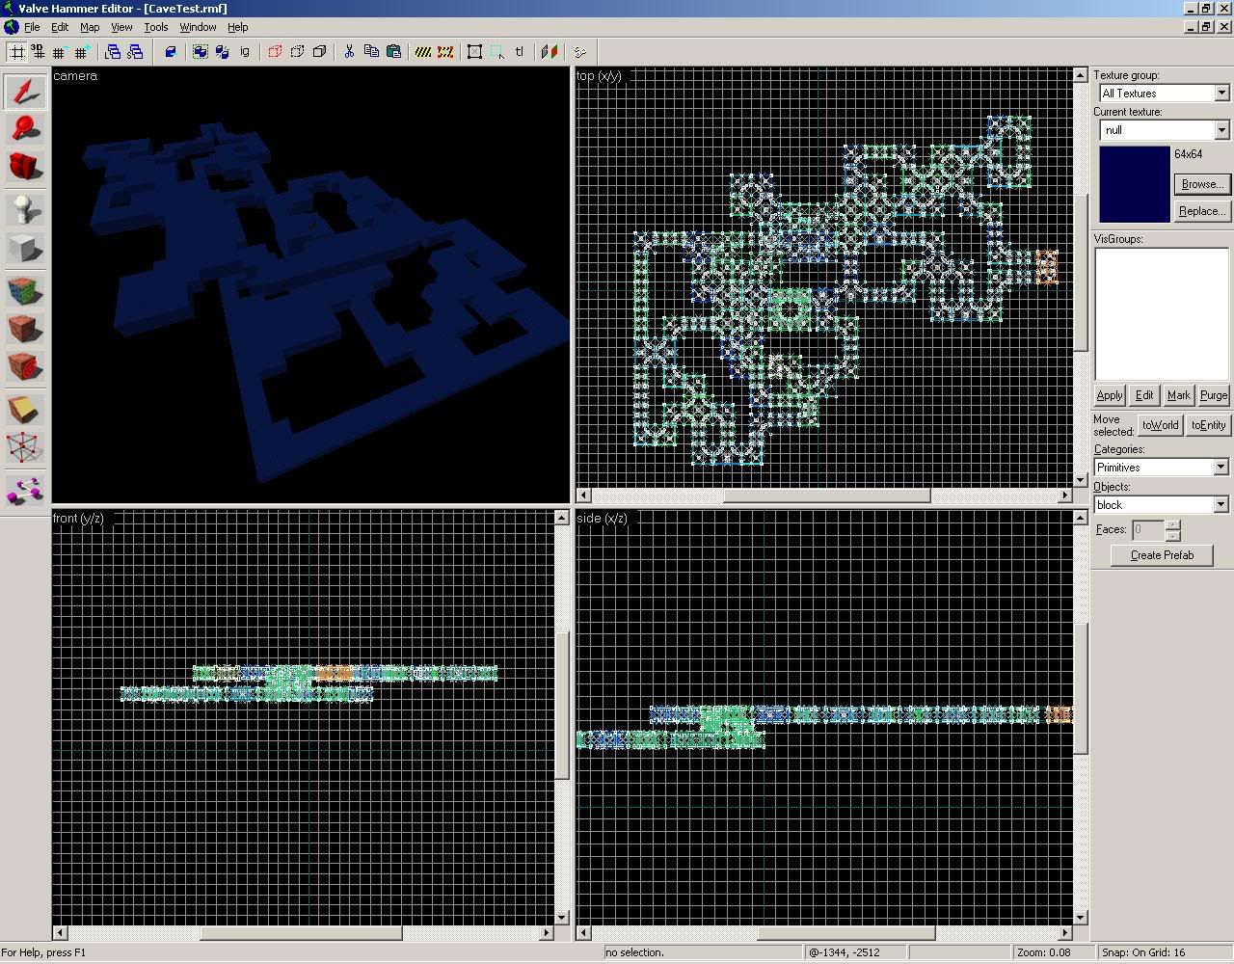Image resolution: width=1234 pixels, height=964 pixels.
Task: Toggle the ig ignore groups button
Action: [x=245, y=52]
